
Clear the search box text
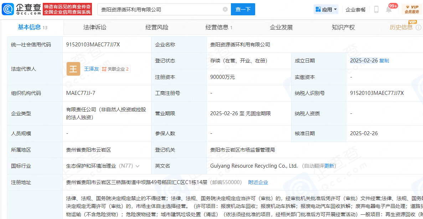(225, 9)
